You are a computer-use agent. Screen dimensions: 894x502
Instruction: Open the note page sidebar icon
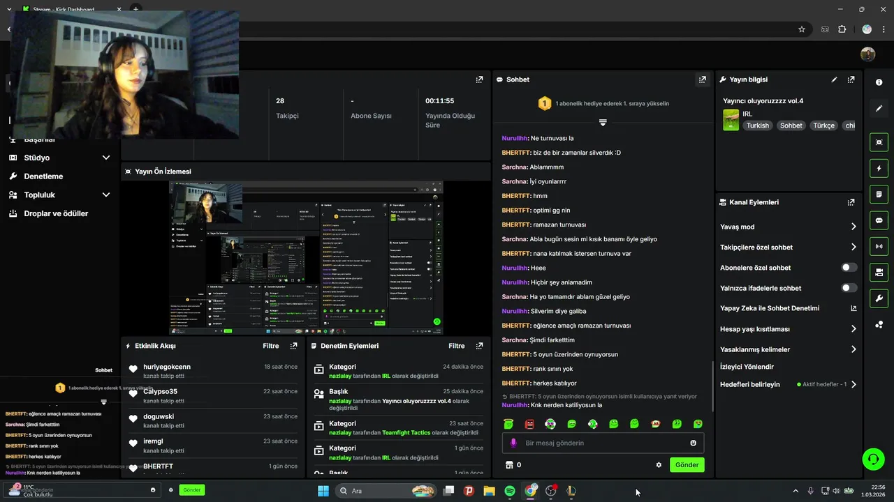click(x=879, y=194)
